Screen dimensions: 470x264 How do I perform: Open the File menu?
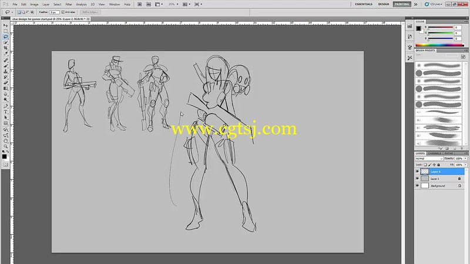15,5
